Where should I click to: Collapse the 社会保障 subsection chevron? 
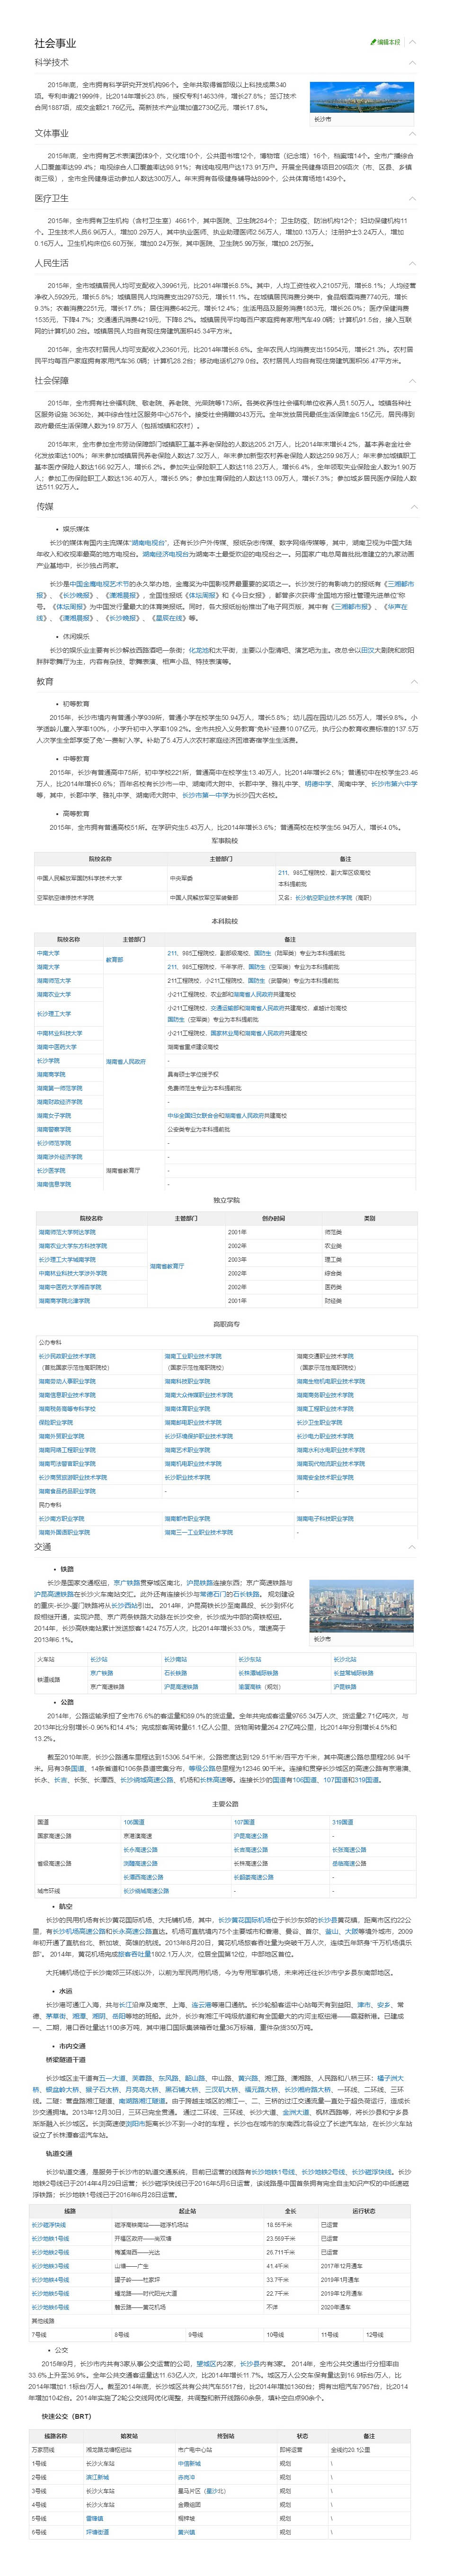[x=412, y=381]
